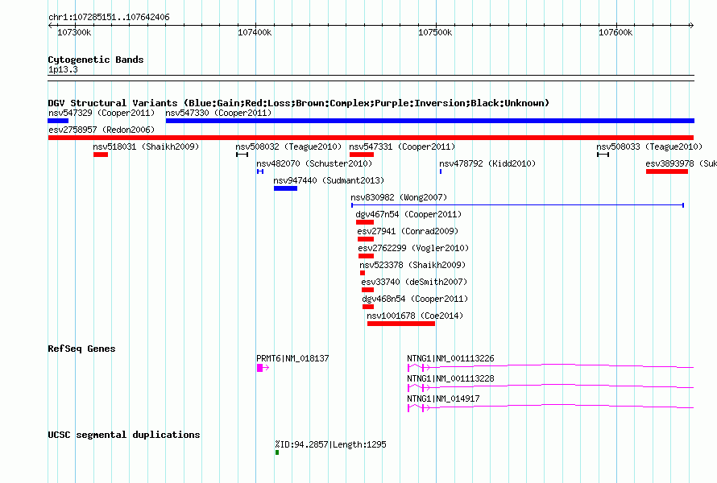This screenshot has width=717, height=483.
Task: Click the UCSC segmental duplications track title
Action: 124,435
